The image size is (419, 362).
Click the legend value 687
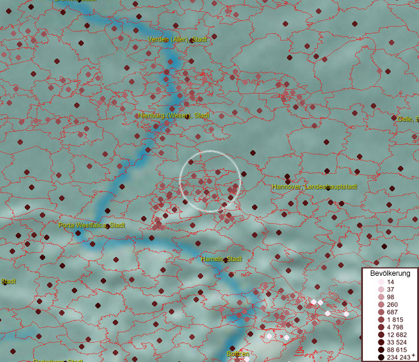tap(392, 312)
